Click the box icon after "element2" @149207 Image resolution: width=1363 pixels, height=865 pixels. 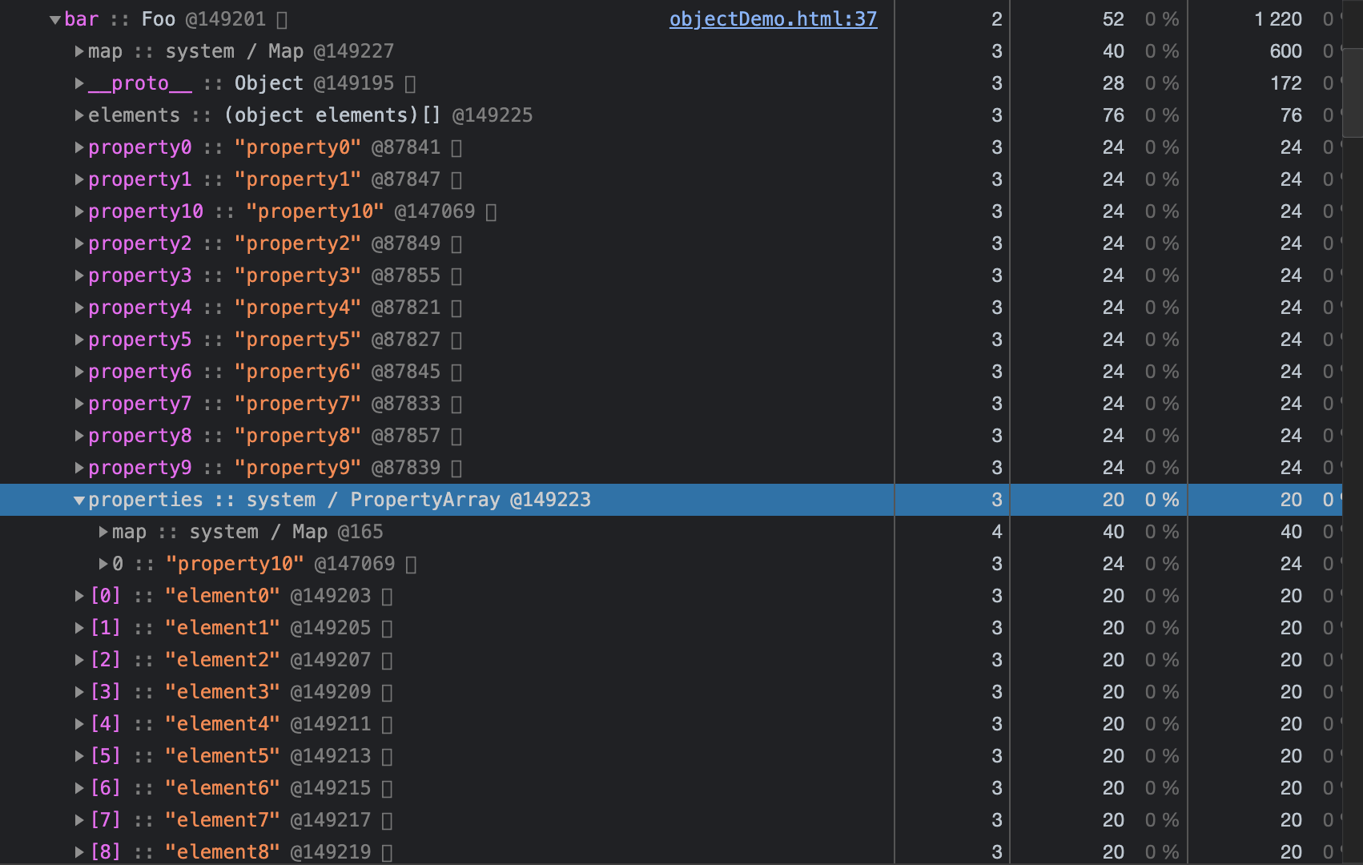point(388,660)
